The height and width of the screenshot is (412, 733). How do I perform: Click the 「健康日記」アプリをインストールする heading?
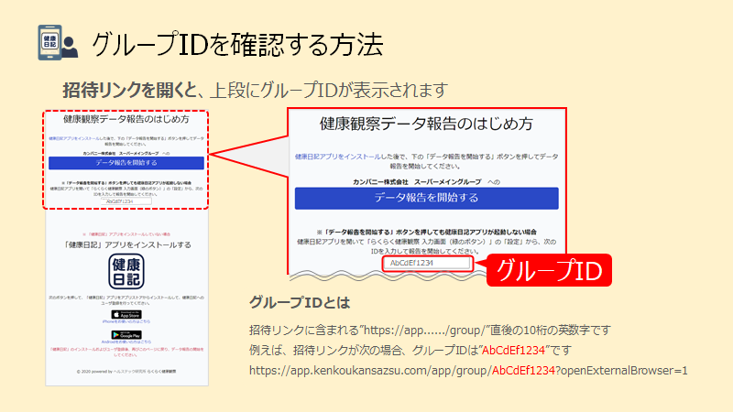coord(126,244)
